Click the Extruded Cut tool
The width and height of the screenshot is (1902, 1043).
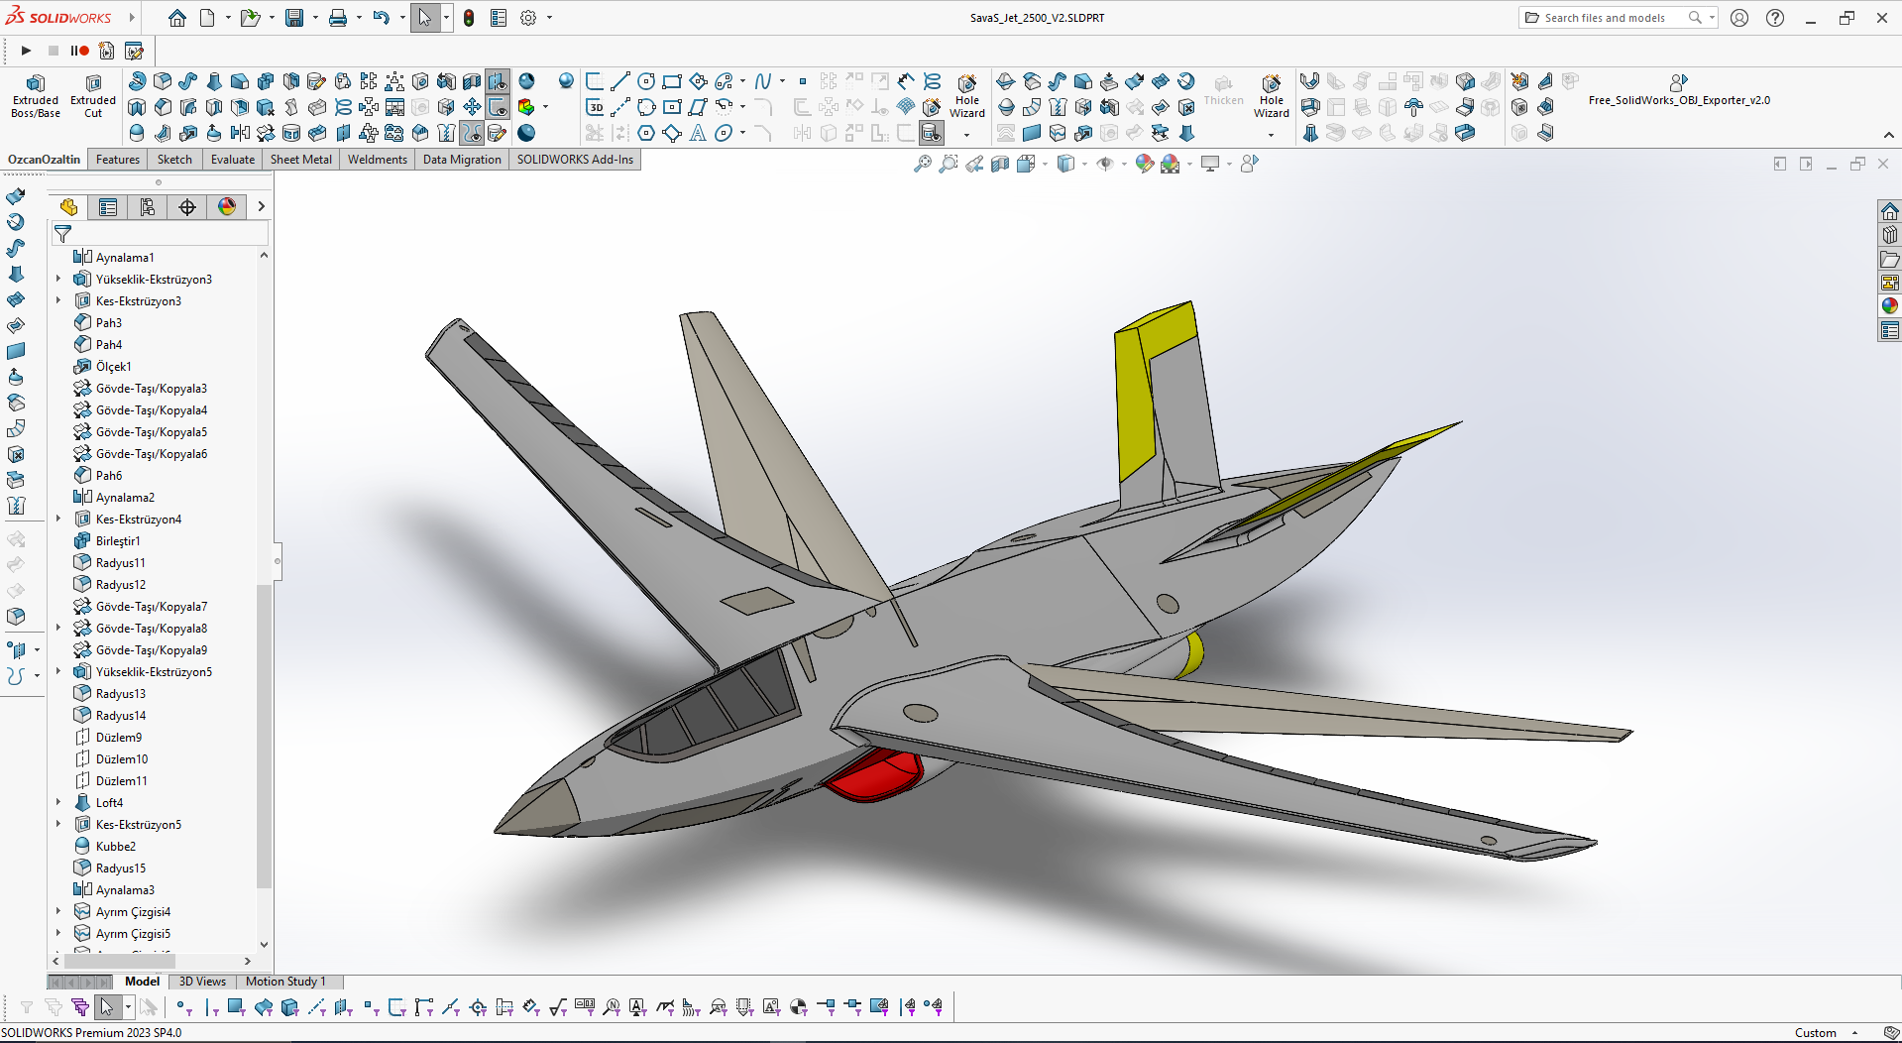pos(93,96)
